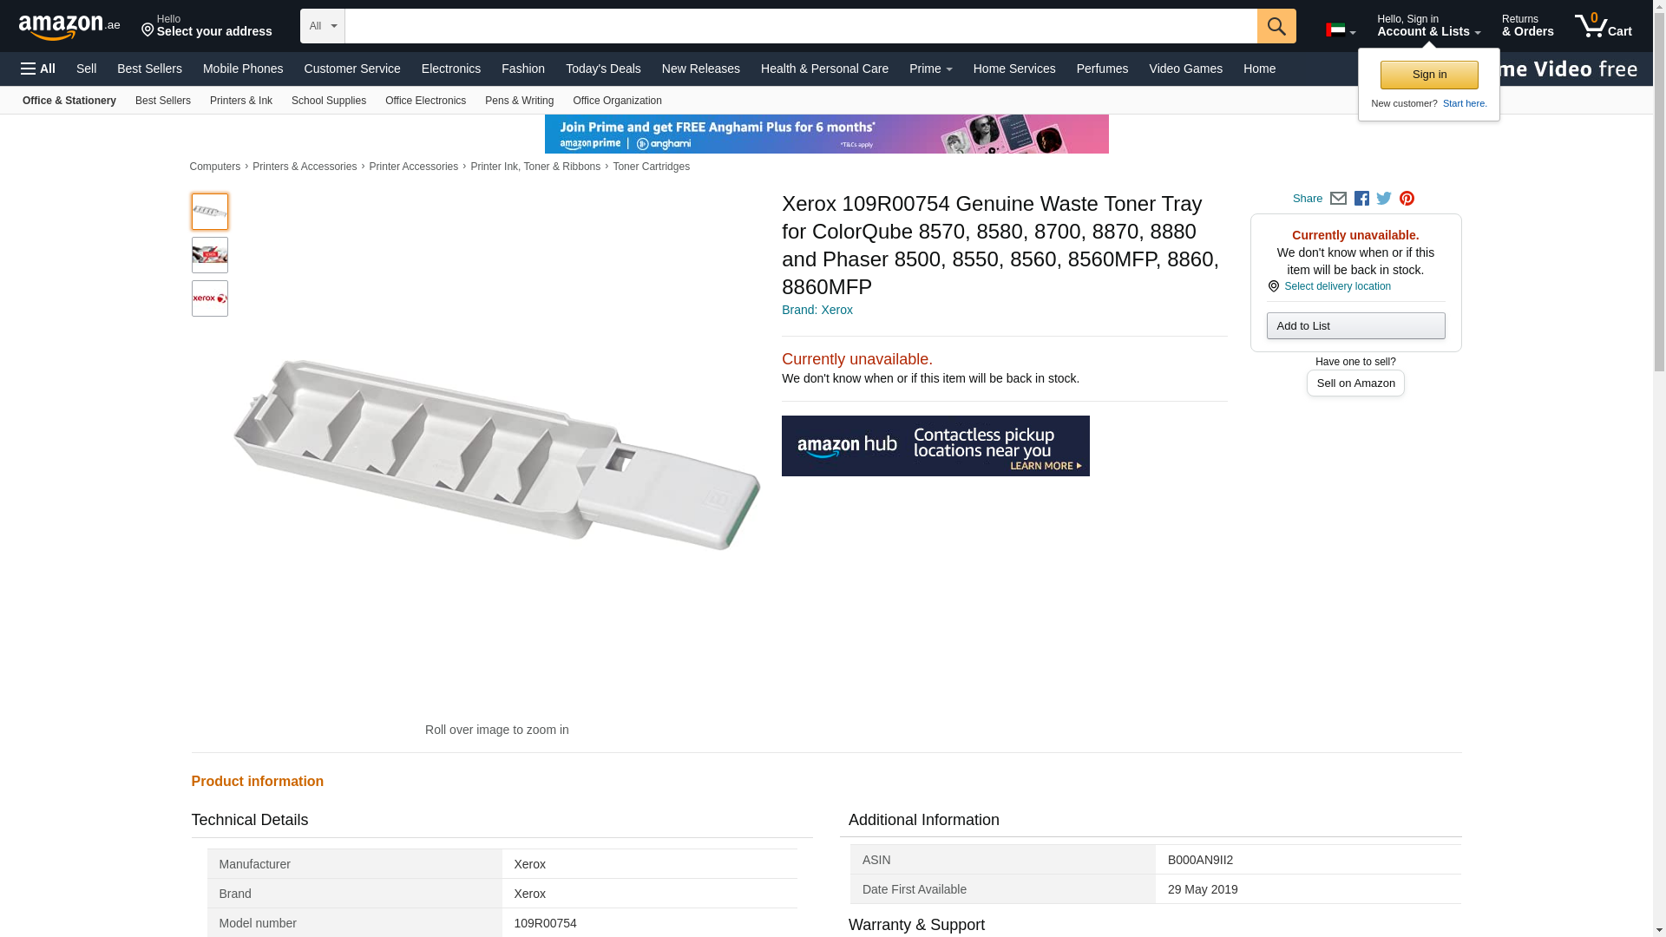The width and height of the screenshot is (1666, 937).
Task: Open the search category All dropdown
Action: click(322, 26)
